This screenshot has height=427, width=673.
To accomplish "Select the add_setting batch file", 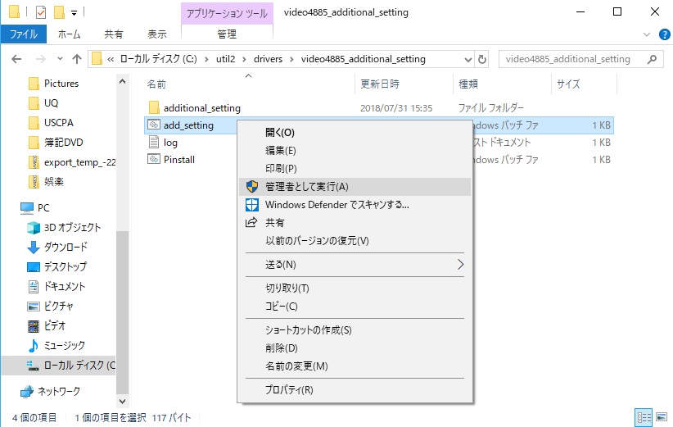I will pyautogui.click(x=188, y=125).
